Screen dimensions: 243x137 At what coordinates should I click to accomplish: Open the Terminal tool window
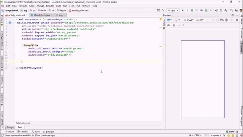pos(23,132)
